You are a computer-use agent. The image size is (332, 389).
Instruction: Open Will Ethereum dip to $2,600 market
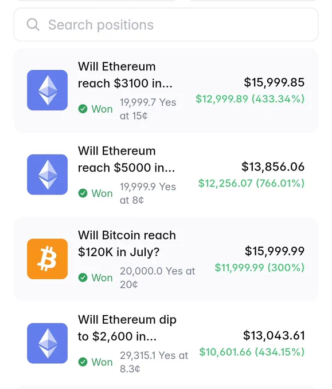[127, 328]
